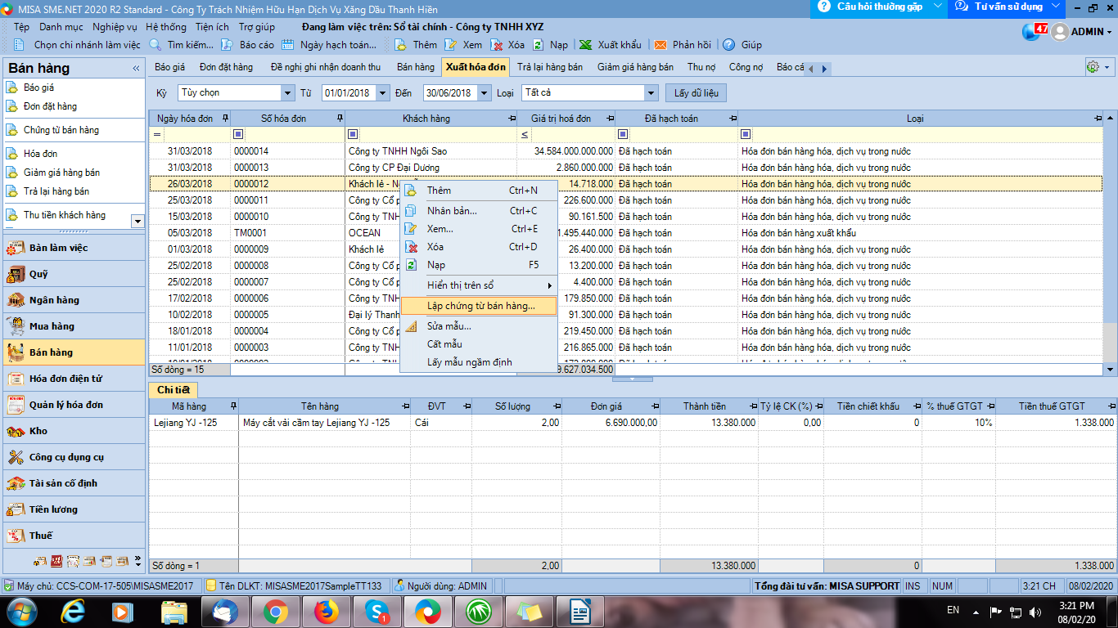The image size is (1118, 628).
Task: Open the Kỳ period dropdown
Action: coord(287,92)
